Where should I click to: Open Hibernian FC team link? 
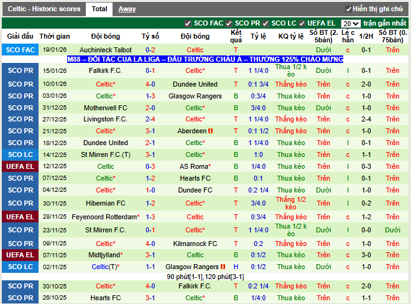coord(106,203)
